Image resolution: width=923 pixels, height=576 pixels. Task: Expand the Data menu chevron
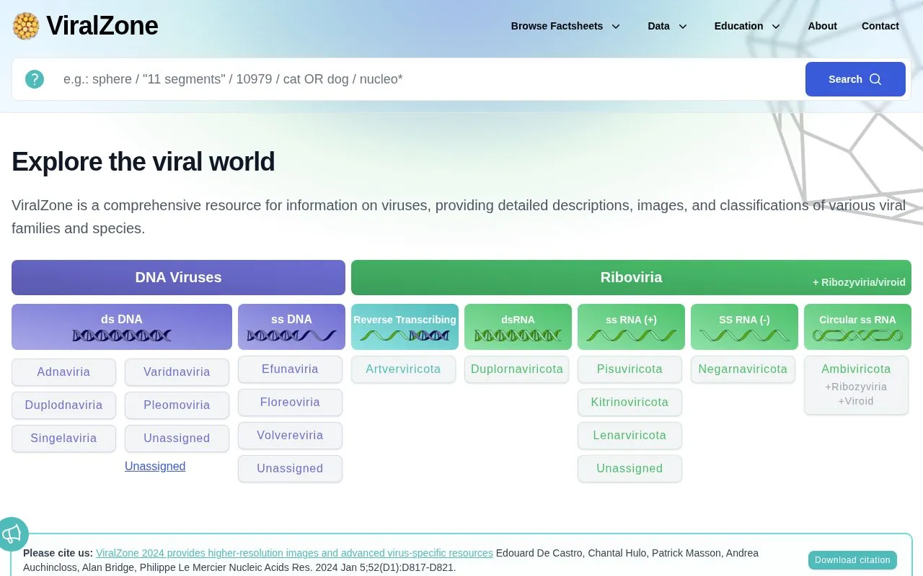[x=683, y=27]
